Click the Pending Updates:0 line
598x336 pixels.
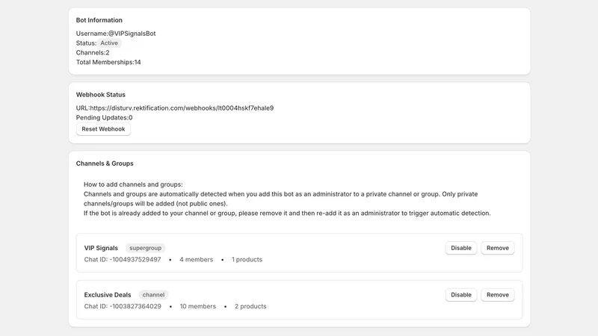tap(104, 118)
